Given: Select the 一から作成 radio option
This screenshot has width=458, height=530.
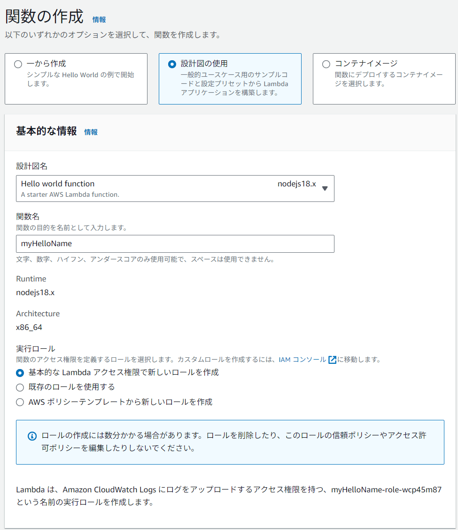Looking at the screenshot, I should pyautogui.click(x=18, y=64).
